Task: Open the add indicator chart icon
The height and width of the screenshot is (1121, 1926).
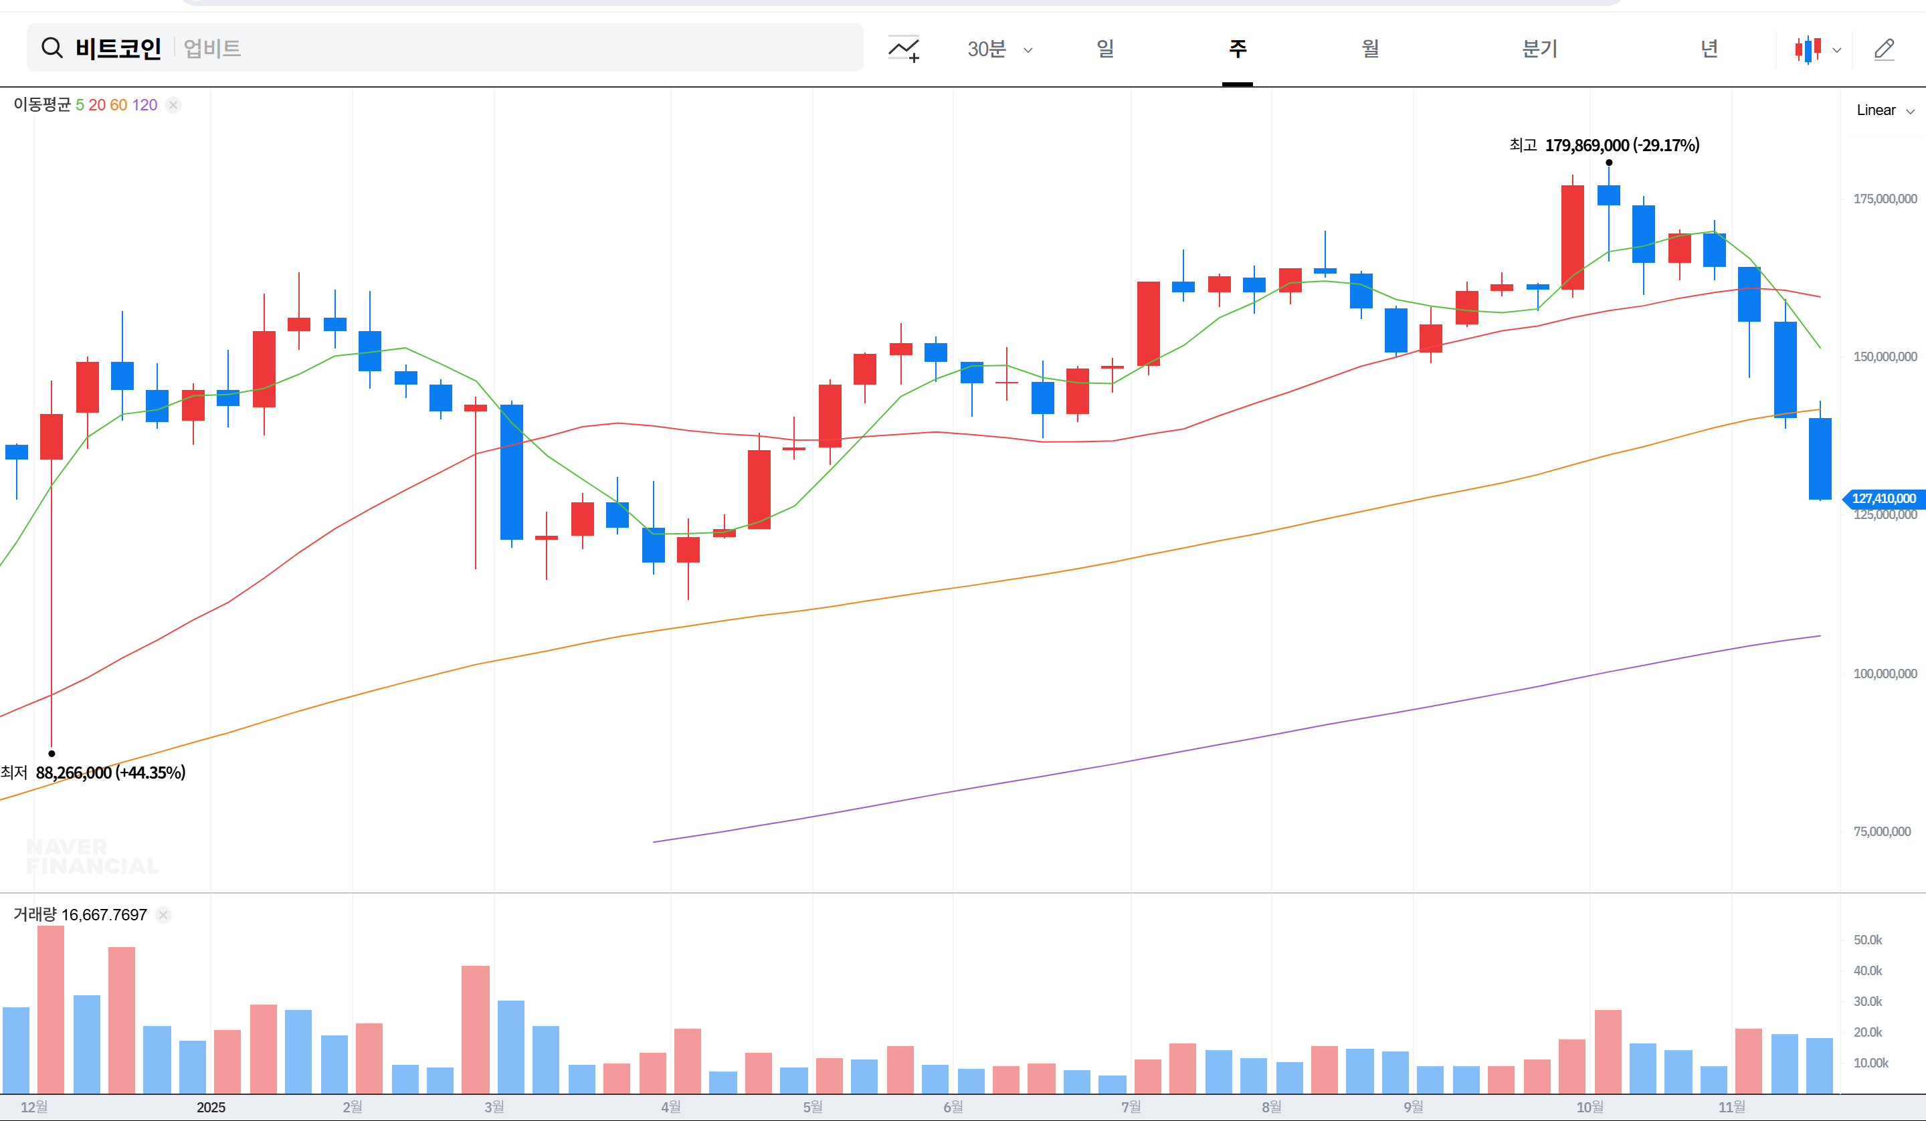Action: (903, 49)
